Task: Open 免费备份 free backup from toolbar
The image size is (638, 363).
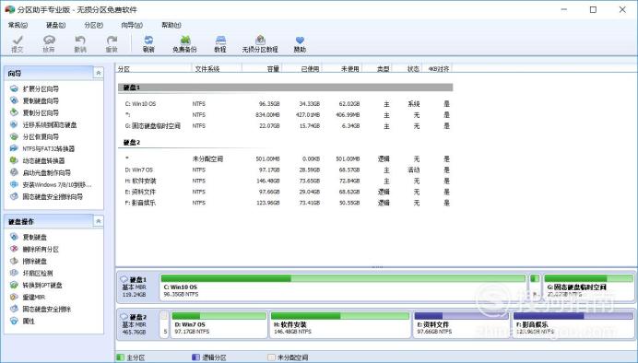Action: point(184,44)
